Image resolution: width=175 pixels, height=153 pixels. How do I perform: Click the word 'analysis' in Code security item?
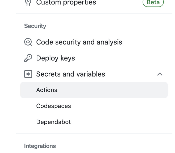coord(109,42)
